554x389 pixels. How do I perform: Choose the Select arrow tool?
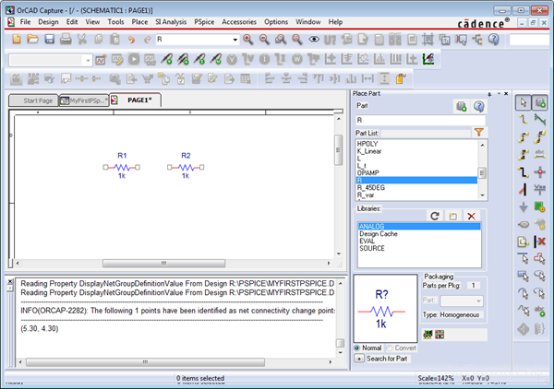point(523,102)
